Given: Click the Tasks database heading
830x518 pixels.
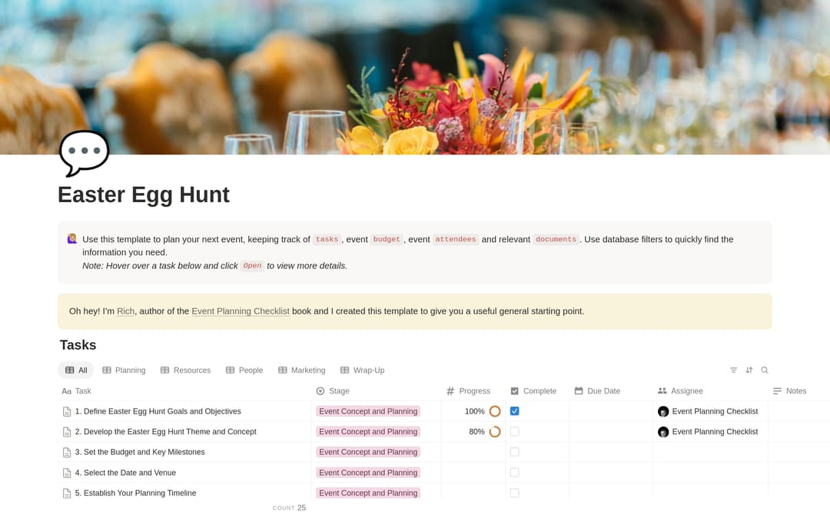Looking at the screenshot, I should [78, 345].
